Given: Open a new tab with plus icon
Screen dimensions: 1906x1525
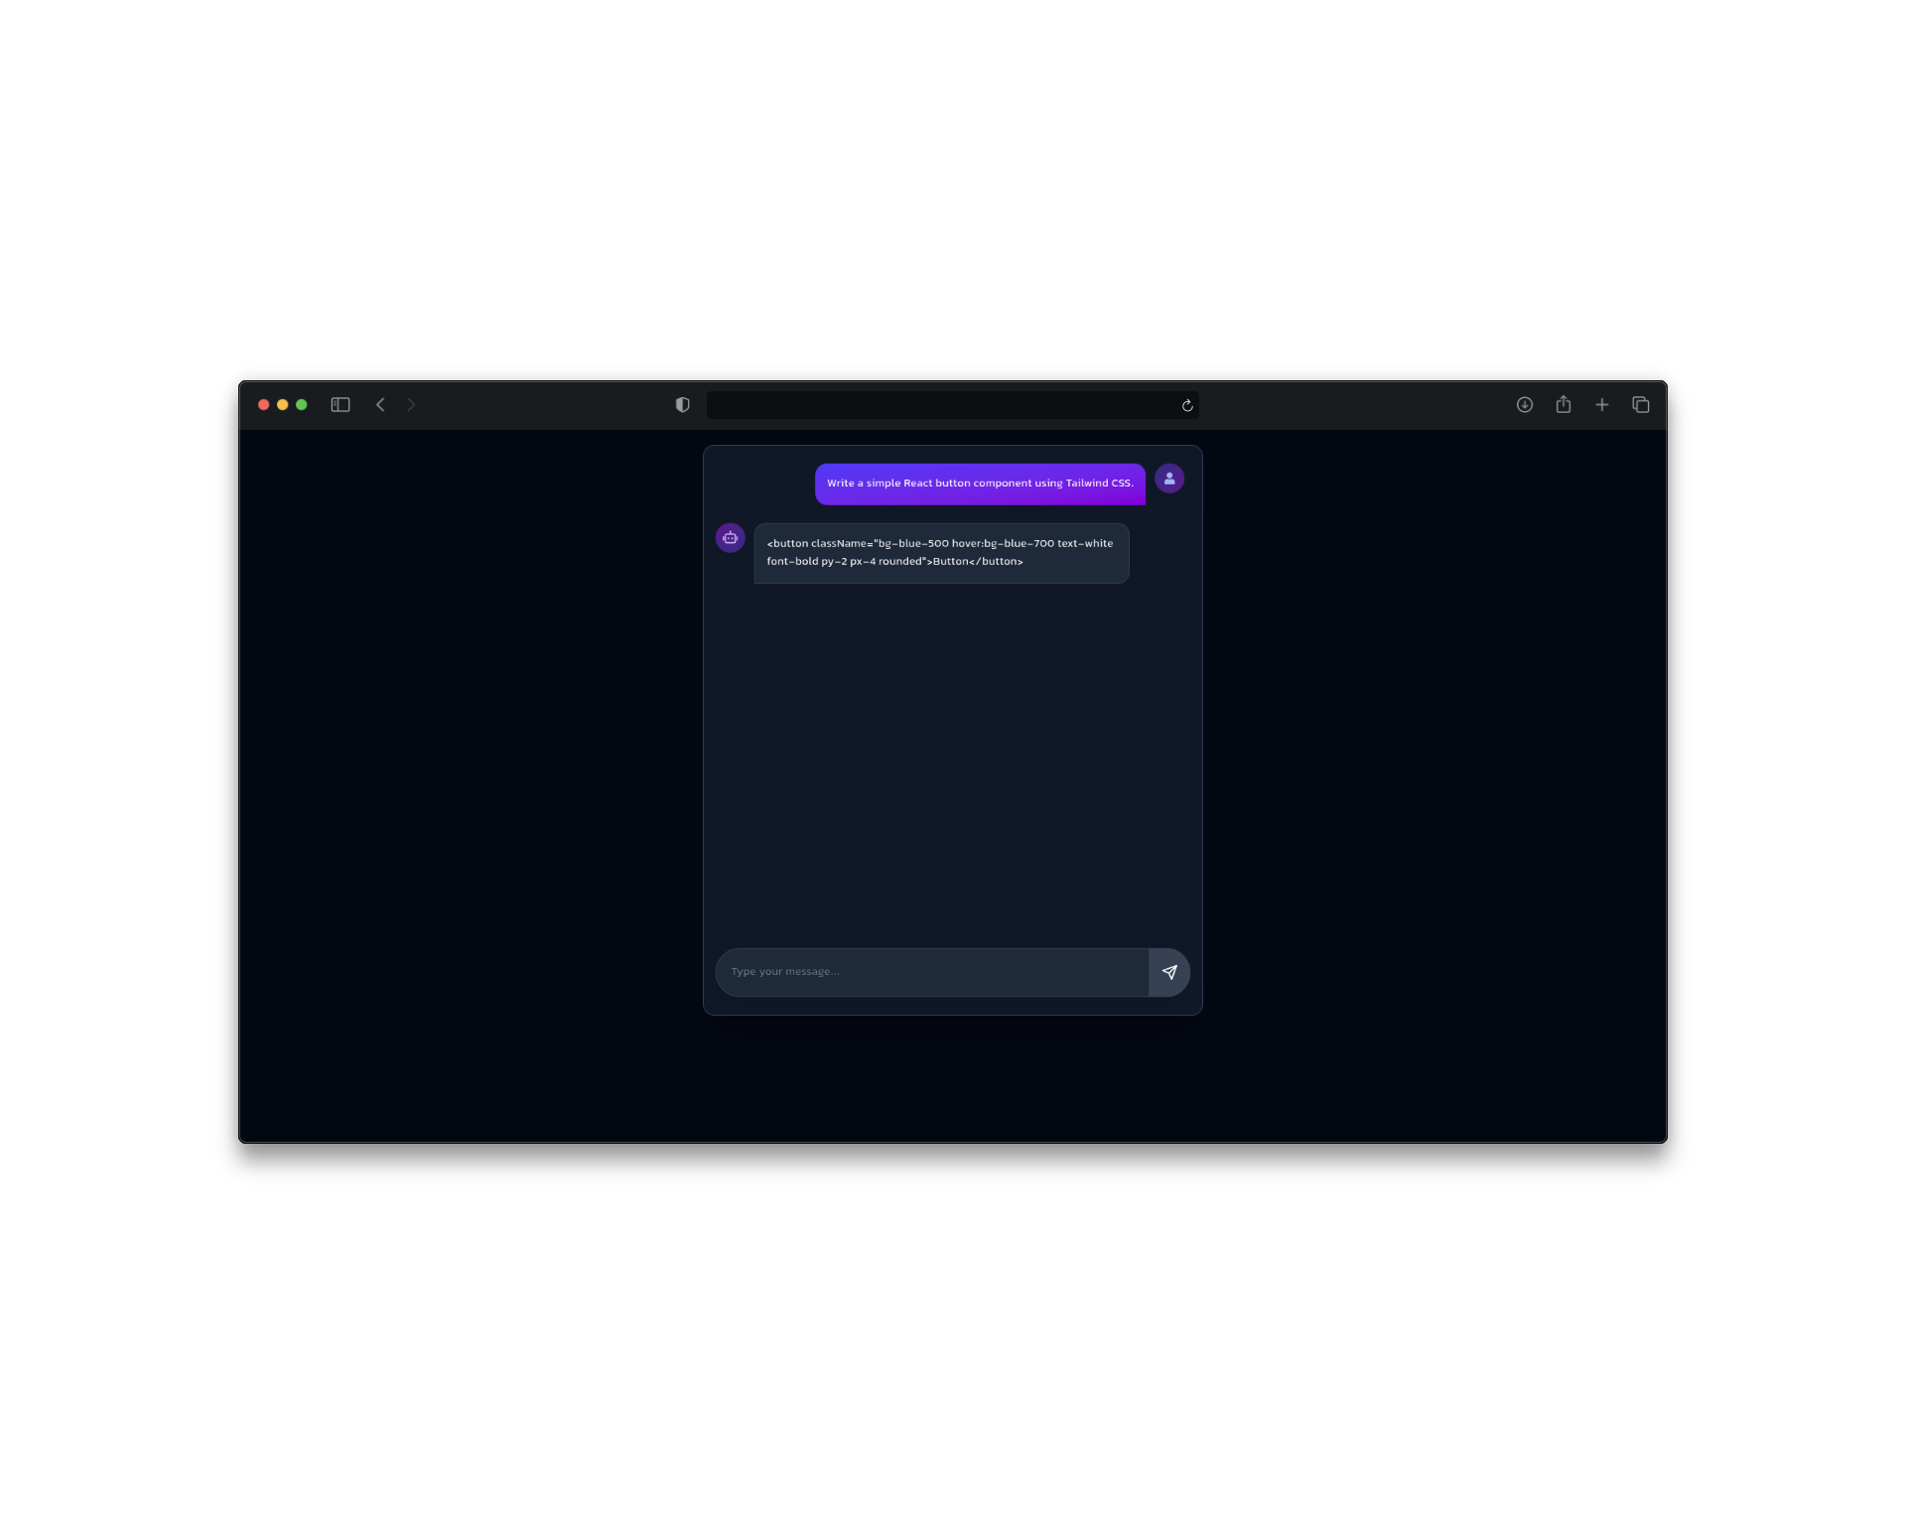Looking at the screenshot, I should click(x=1602, y=405).
